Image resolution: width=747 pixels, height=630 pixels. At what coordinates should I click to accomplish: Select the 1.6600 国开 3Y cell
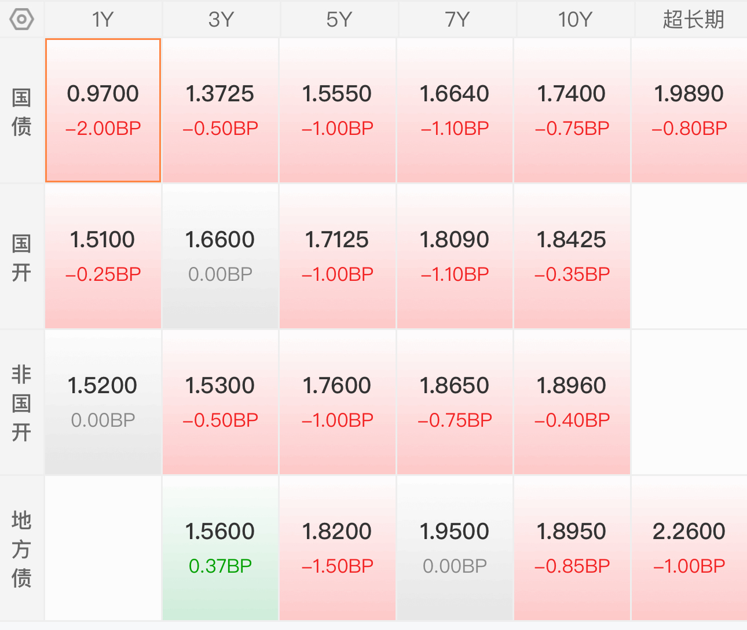[221, 257]
